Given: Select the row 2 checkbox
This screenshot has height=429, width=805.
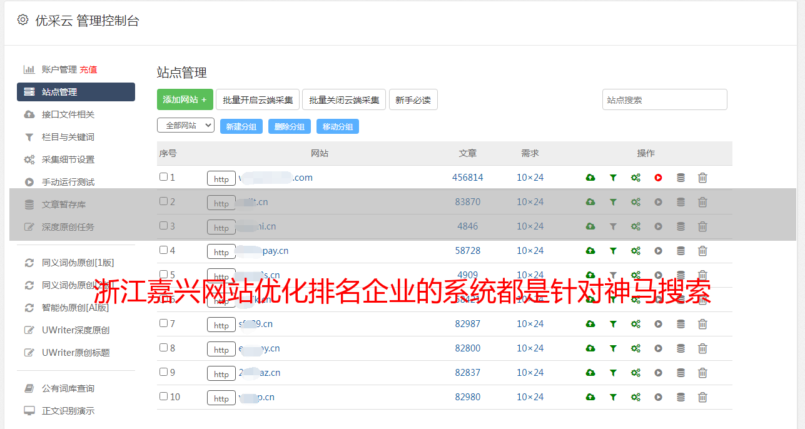Looking at the screenshot, I should 163,201.
